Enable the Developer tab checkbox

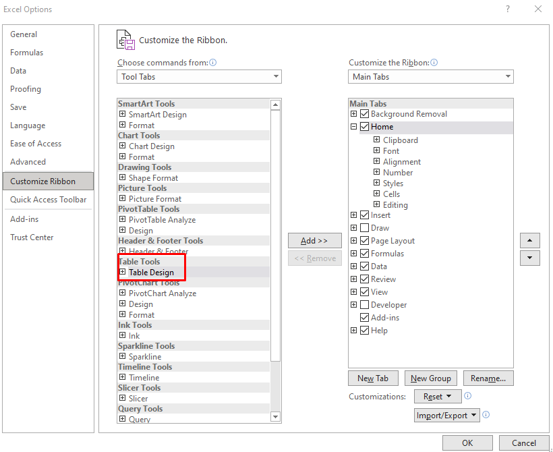[364, 305]
